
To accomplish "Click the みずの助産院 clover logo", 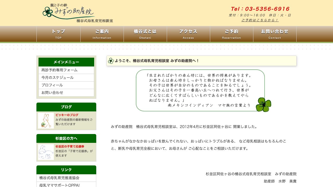I will tap(47, 12).
